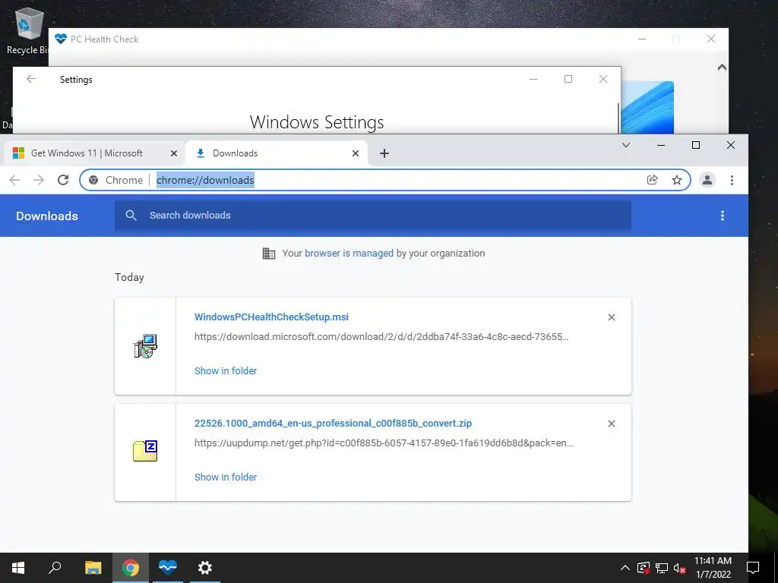Go back in Chrome navigation
Viewport: 778px width, 583px height.
point(15,180)
